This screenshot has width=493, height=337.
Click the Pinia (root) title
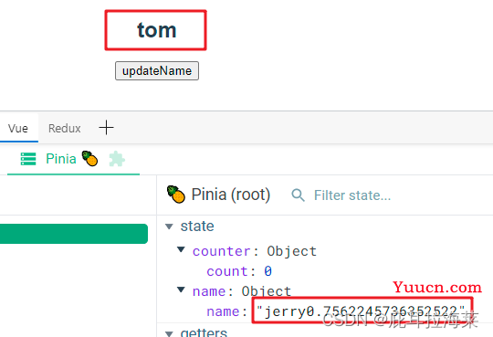click(231, 195)
